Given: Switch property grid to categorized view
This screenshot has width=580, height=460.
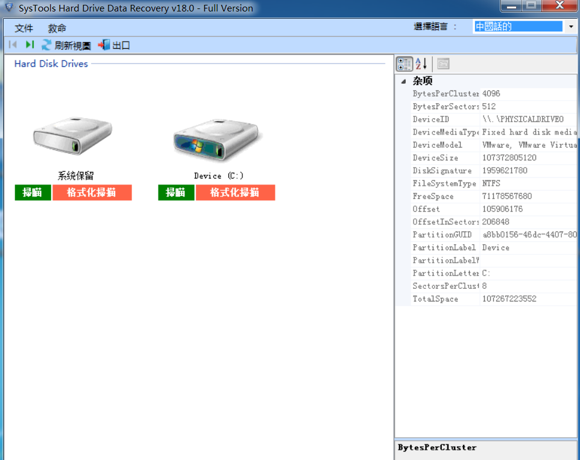Looking at the screenshot, I should (405, 64).
